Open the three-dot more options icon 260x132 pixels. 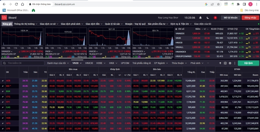(235, 63)
